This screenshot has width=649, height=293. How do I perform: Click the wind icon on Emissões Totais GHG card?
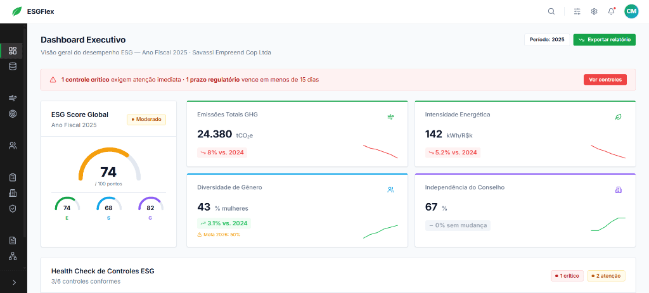[x=390, y=117]
